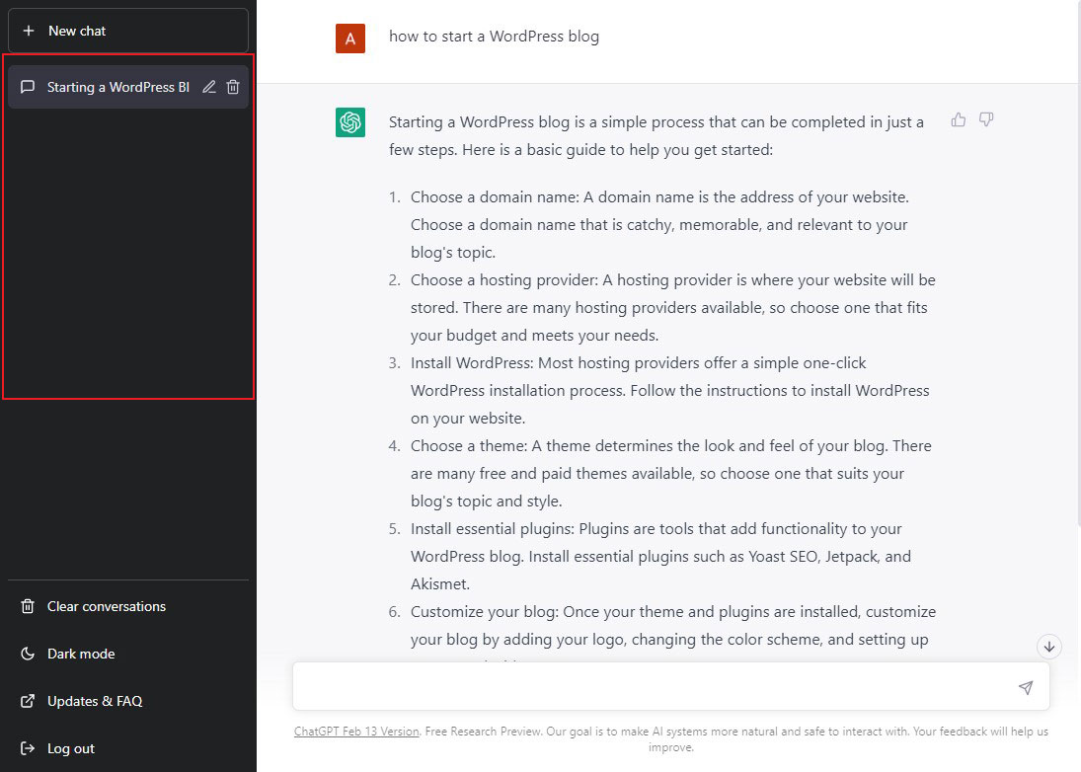Click the prompt text 'how to start a WordPress blog'
Viewport: 1081px width, 772px height.
click(494, 37)
